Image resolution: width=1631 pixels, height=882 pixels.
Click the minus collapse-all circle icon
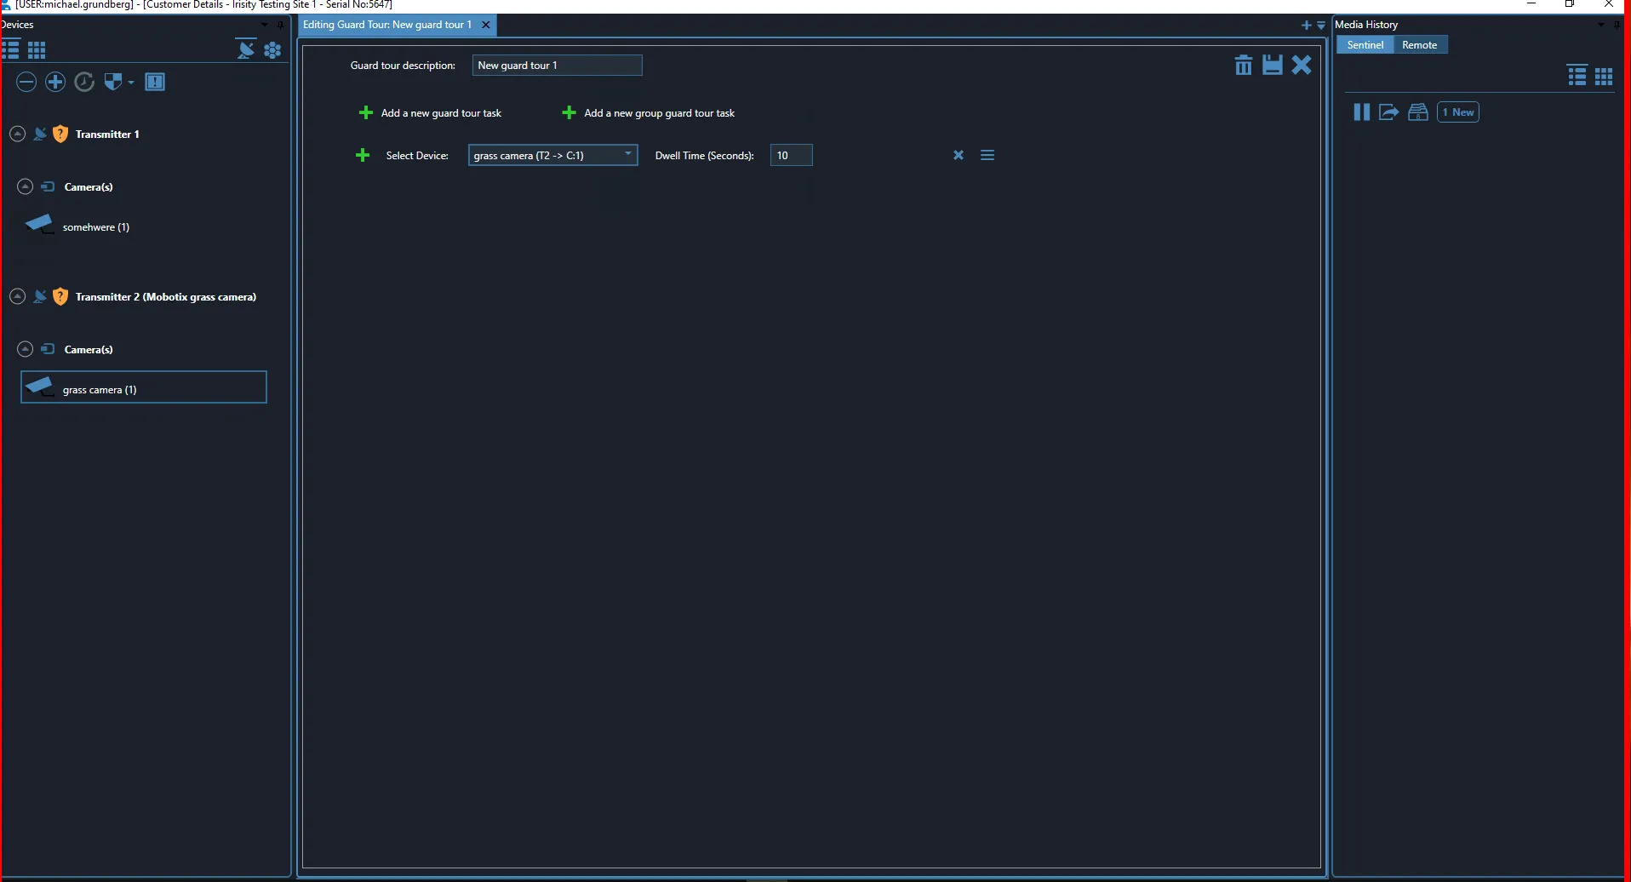26,82
